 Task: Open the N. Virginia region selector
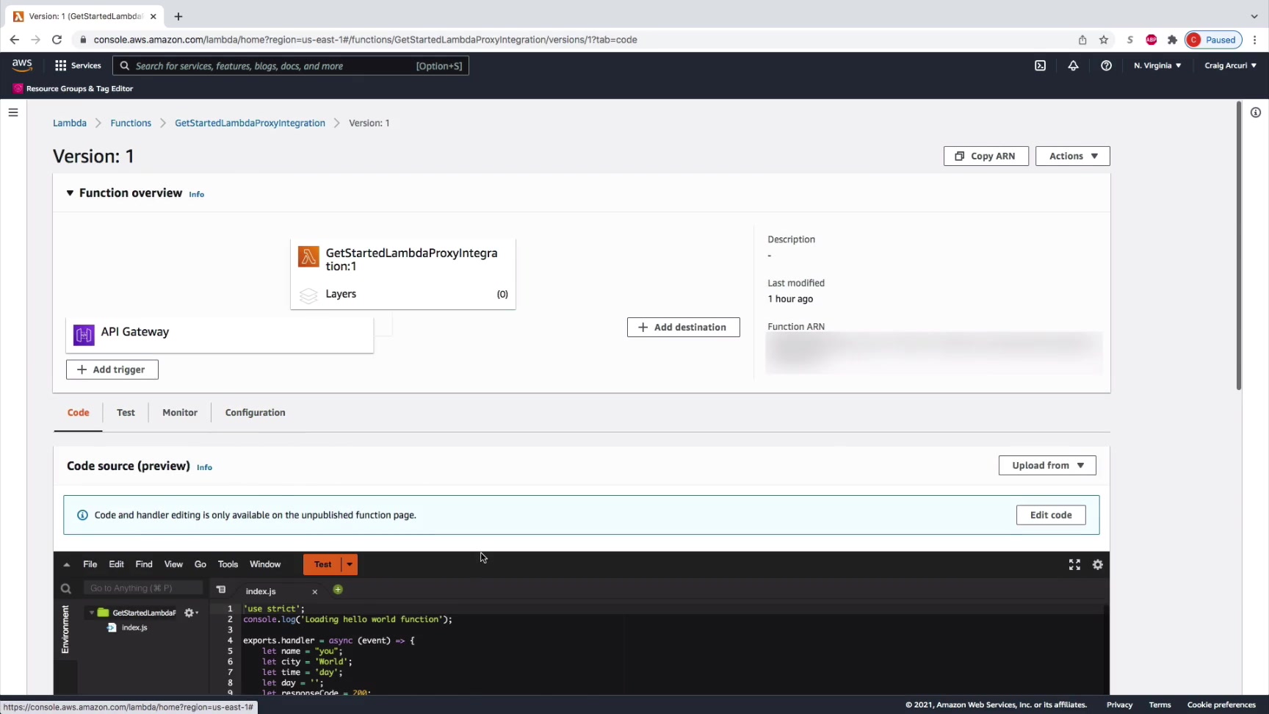click(1157, 65)
